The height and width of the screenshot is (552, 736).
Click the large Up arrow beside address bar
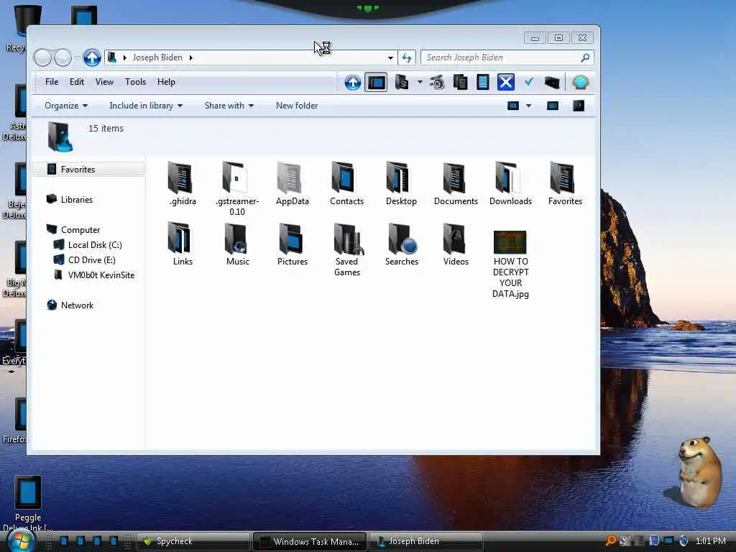point(92,57)
